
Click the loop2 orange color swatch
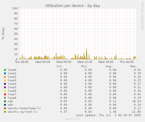(x=5, y=77)
